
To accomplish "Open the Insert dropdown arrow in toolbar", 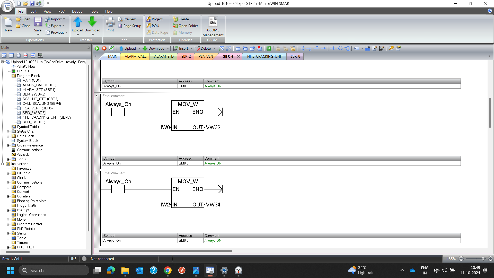I will (191, 48).
